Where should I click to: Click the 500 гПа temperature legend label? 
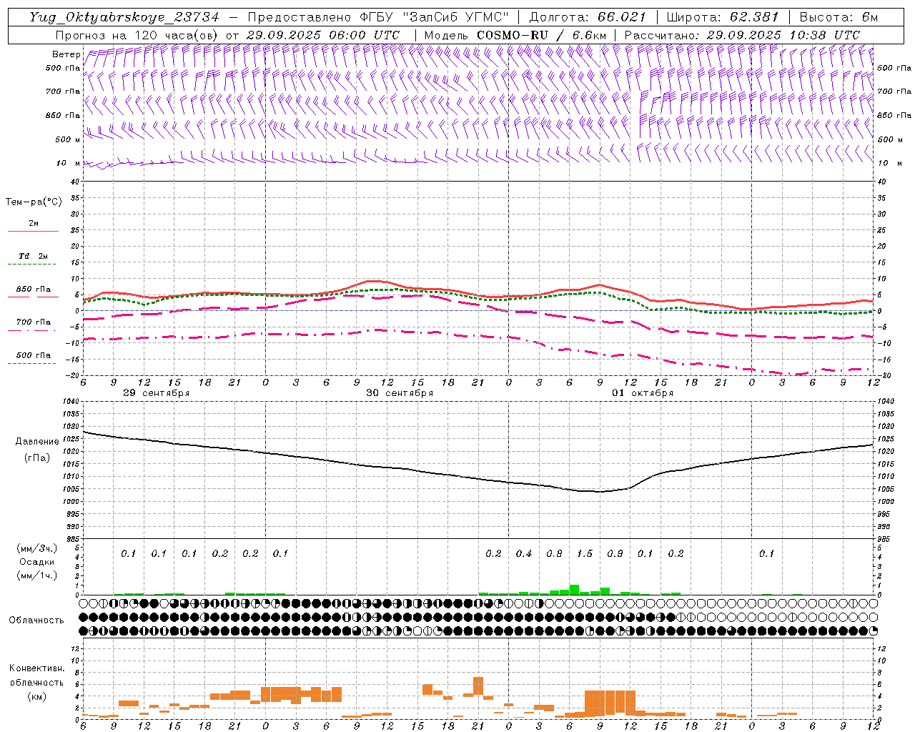click(34, 355)
